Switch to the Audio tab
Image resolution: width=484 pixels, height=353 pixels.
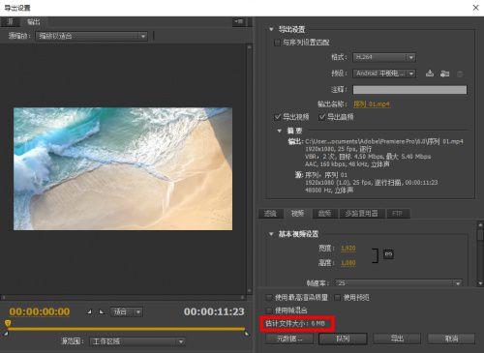324,214
